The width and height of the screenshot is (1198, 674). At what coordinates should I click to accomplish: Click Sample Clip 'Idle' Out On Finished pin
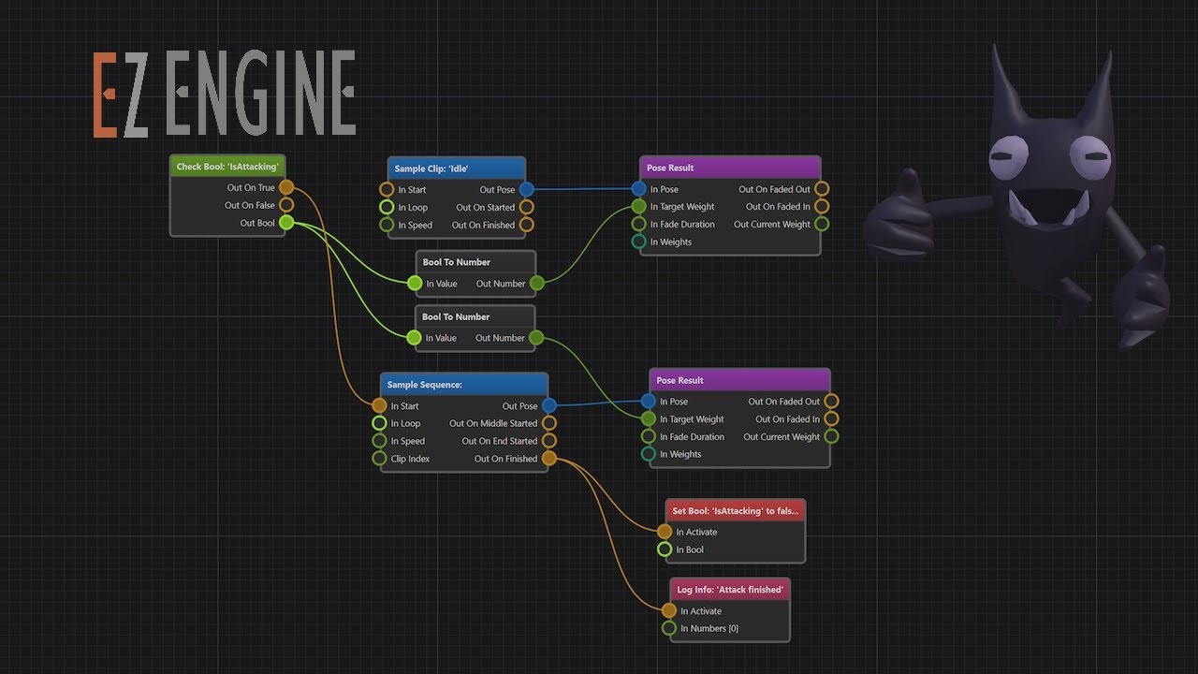coord(526,225)
